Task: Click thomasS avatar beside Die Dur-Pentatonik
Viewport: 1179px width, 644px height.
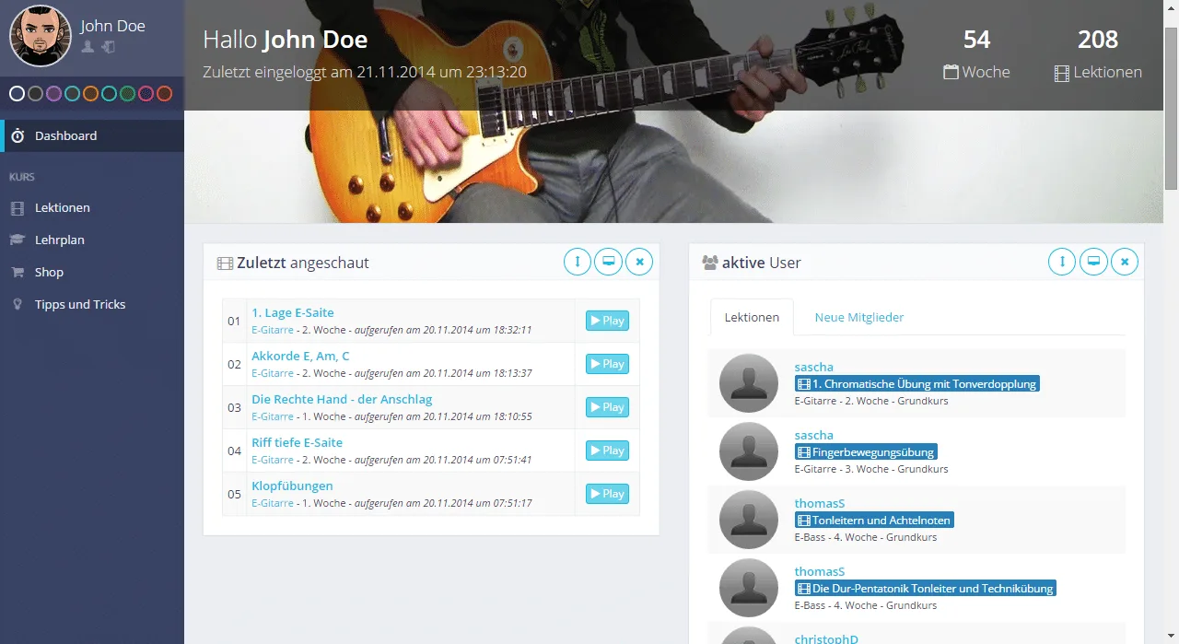Action: (x=749, y=588)
